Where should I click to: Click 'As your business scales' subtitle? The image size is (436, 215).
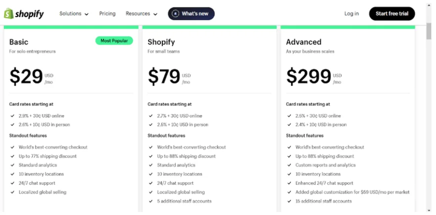coord(310,51)
